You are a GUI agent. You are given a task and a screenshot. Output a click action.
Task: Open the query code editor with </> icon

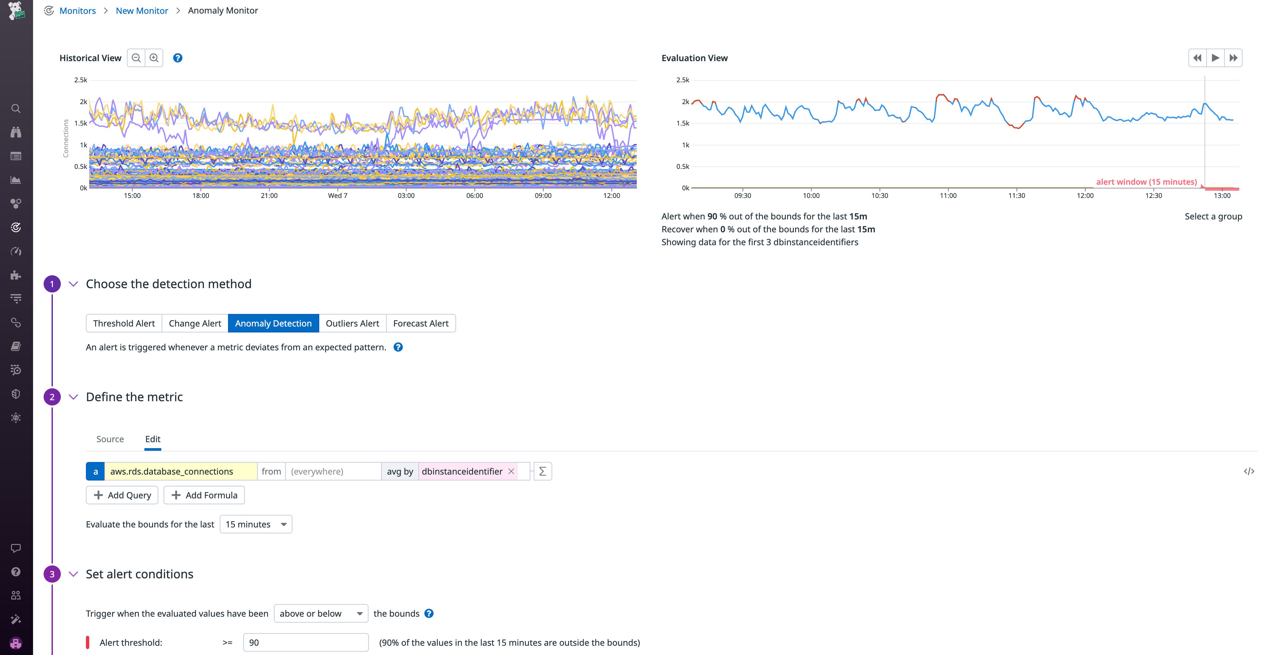(1250, 471)
